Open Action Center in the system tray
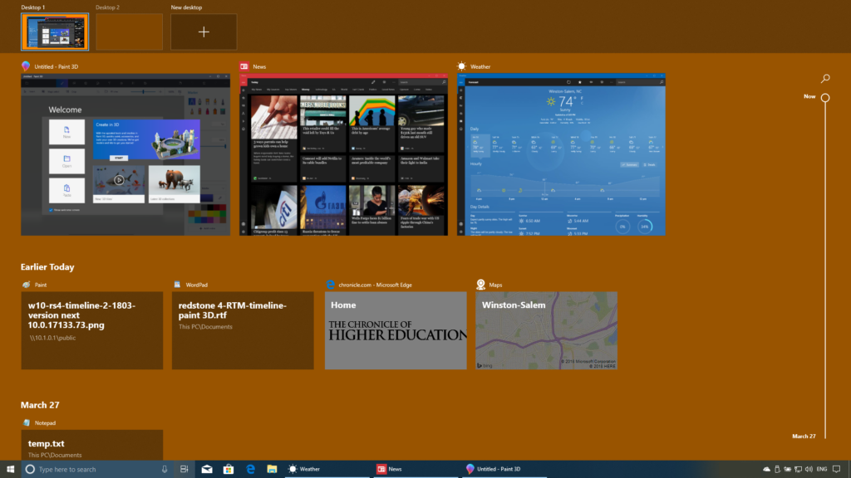The width and height of the screenshot is (851, 478). [836, 469]
